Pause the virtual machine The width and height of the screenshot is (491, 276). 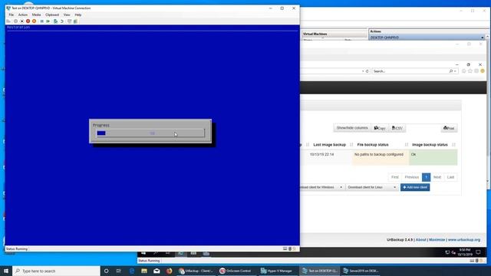(x=41, y=21)
